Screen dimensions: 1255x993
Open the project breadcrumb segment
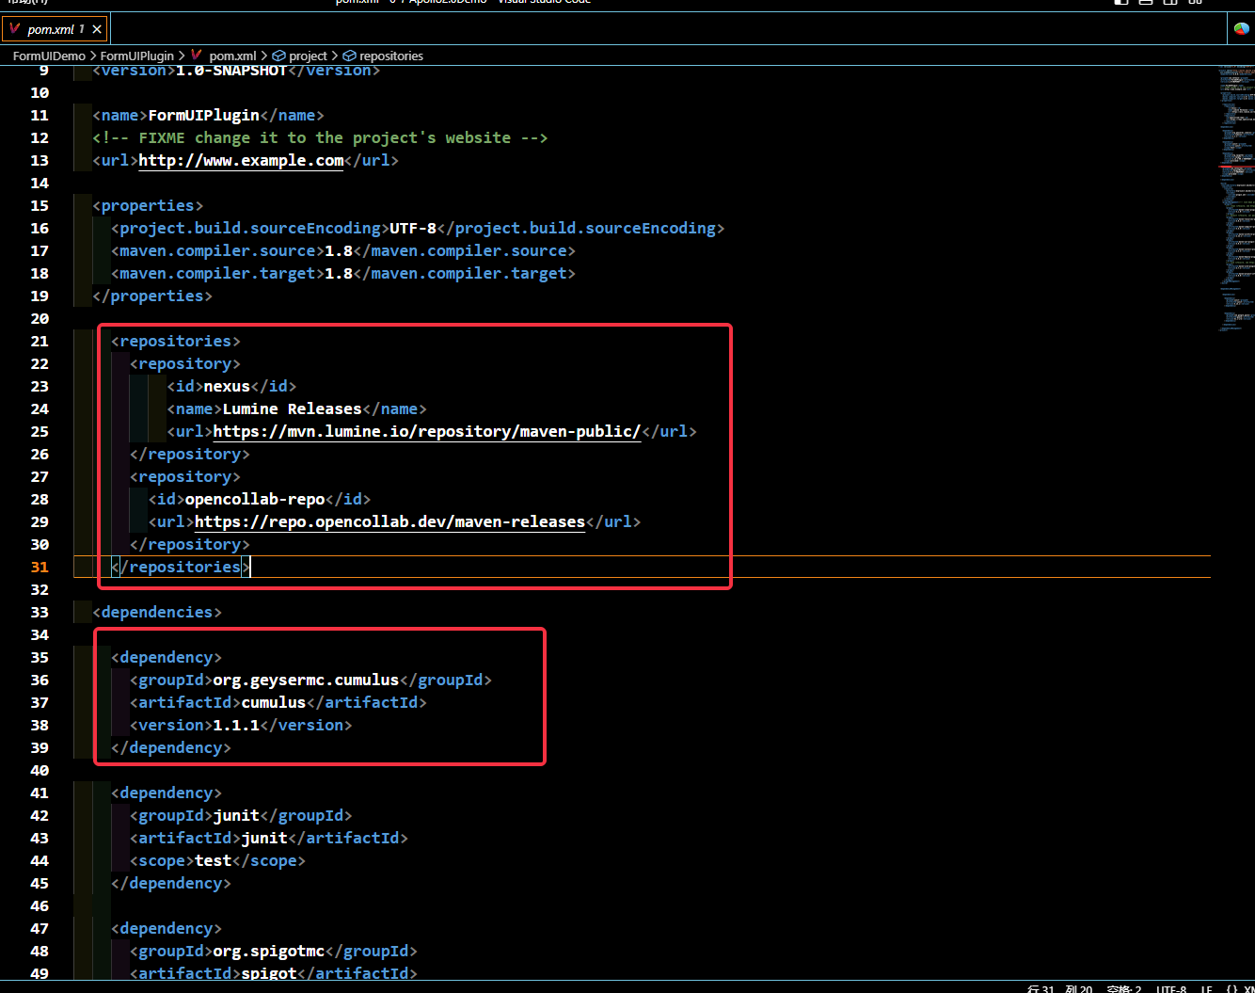[x=308, y=56]
